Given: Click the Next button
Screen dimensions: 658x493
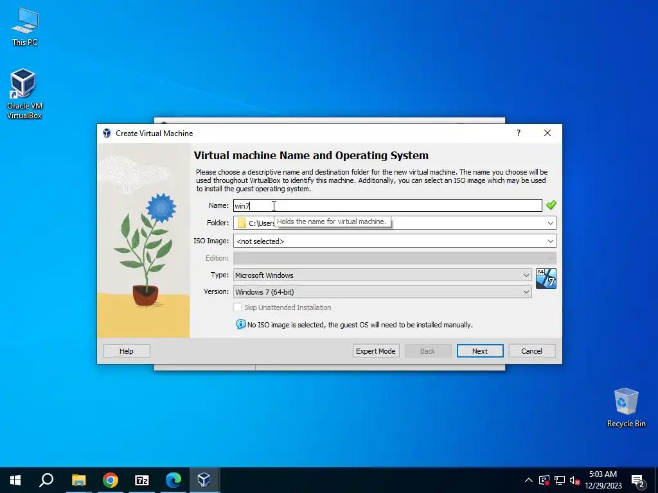Looking at the screenshot, I should coord(479,351).
